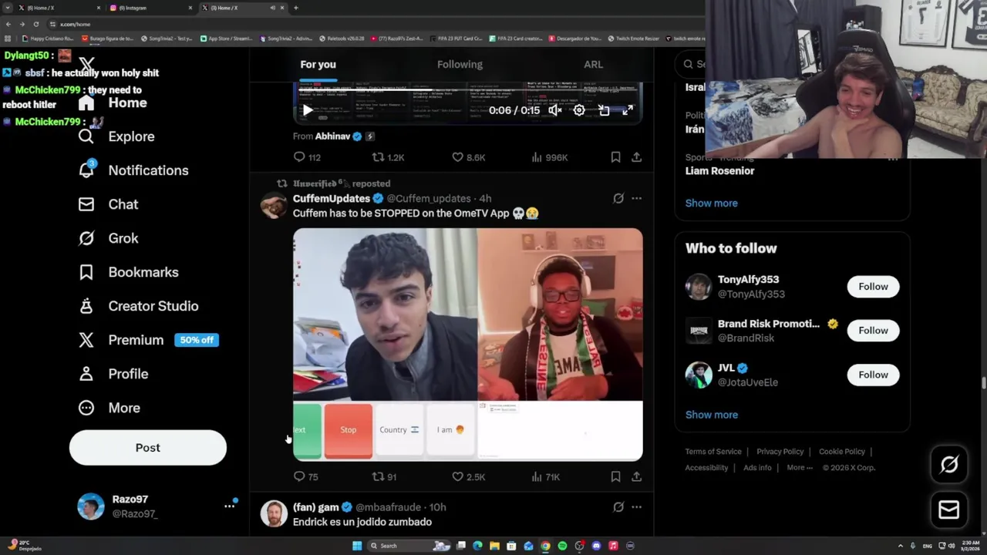This screenshot has width=987, height=555.
Task: Bookmark the CuffemUpdates post
Action: 615,477
